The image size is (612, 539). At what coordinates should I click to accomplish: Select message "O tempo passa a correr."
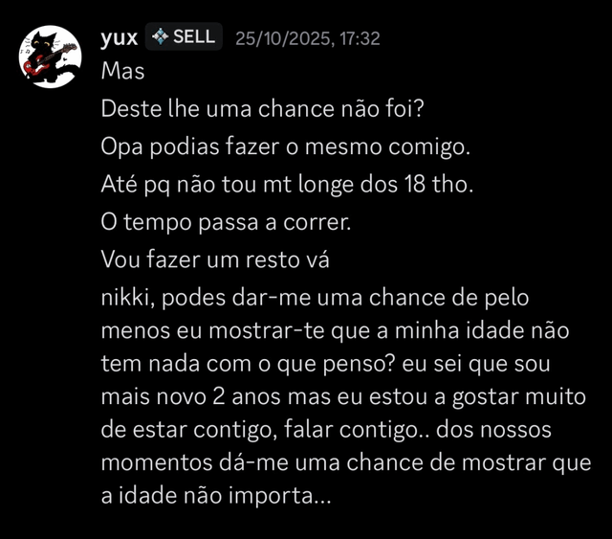click(226, 222)
